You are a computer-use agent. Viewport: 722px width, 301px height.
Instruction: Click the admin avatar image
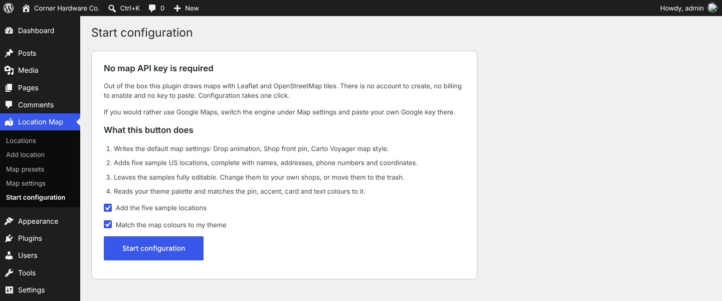pos(712,8)
